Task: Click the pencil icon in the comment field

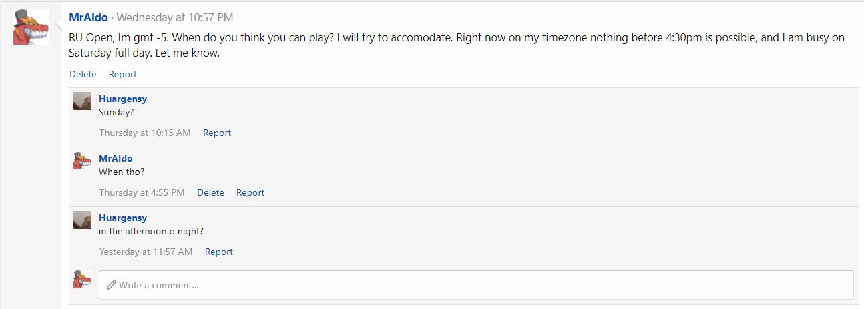Action: point(112,285)
